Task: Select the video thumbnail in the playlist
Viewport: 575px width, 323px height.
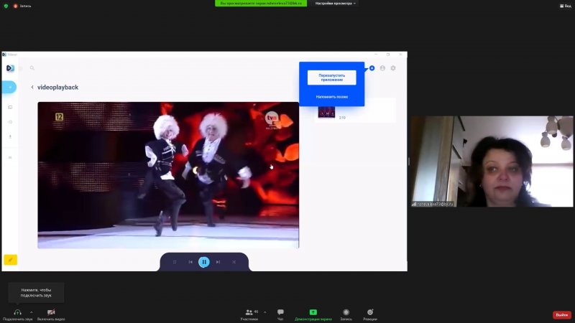Action: pyautogui.click(x=326, y=112)
